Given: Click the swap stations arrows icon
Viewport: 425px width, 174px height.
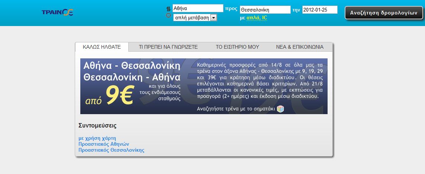Looking at the screenshot, I should pos(168,9).
